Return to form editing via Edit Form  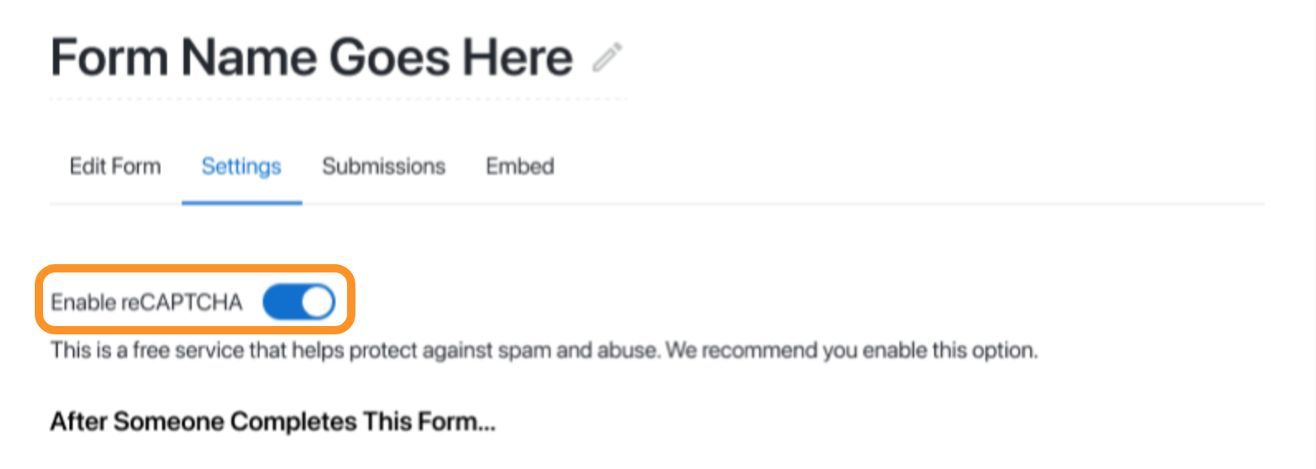pos(115,166)
